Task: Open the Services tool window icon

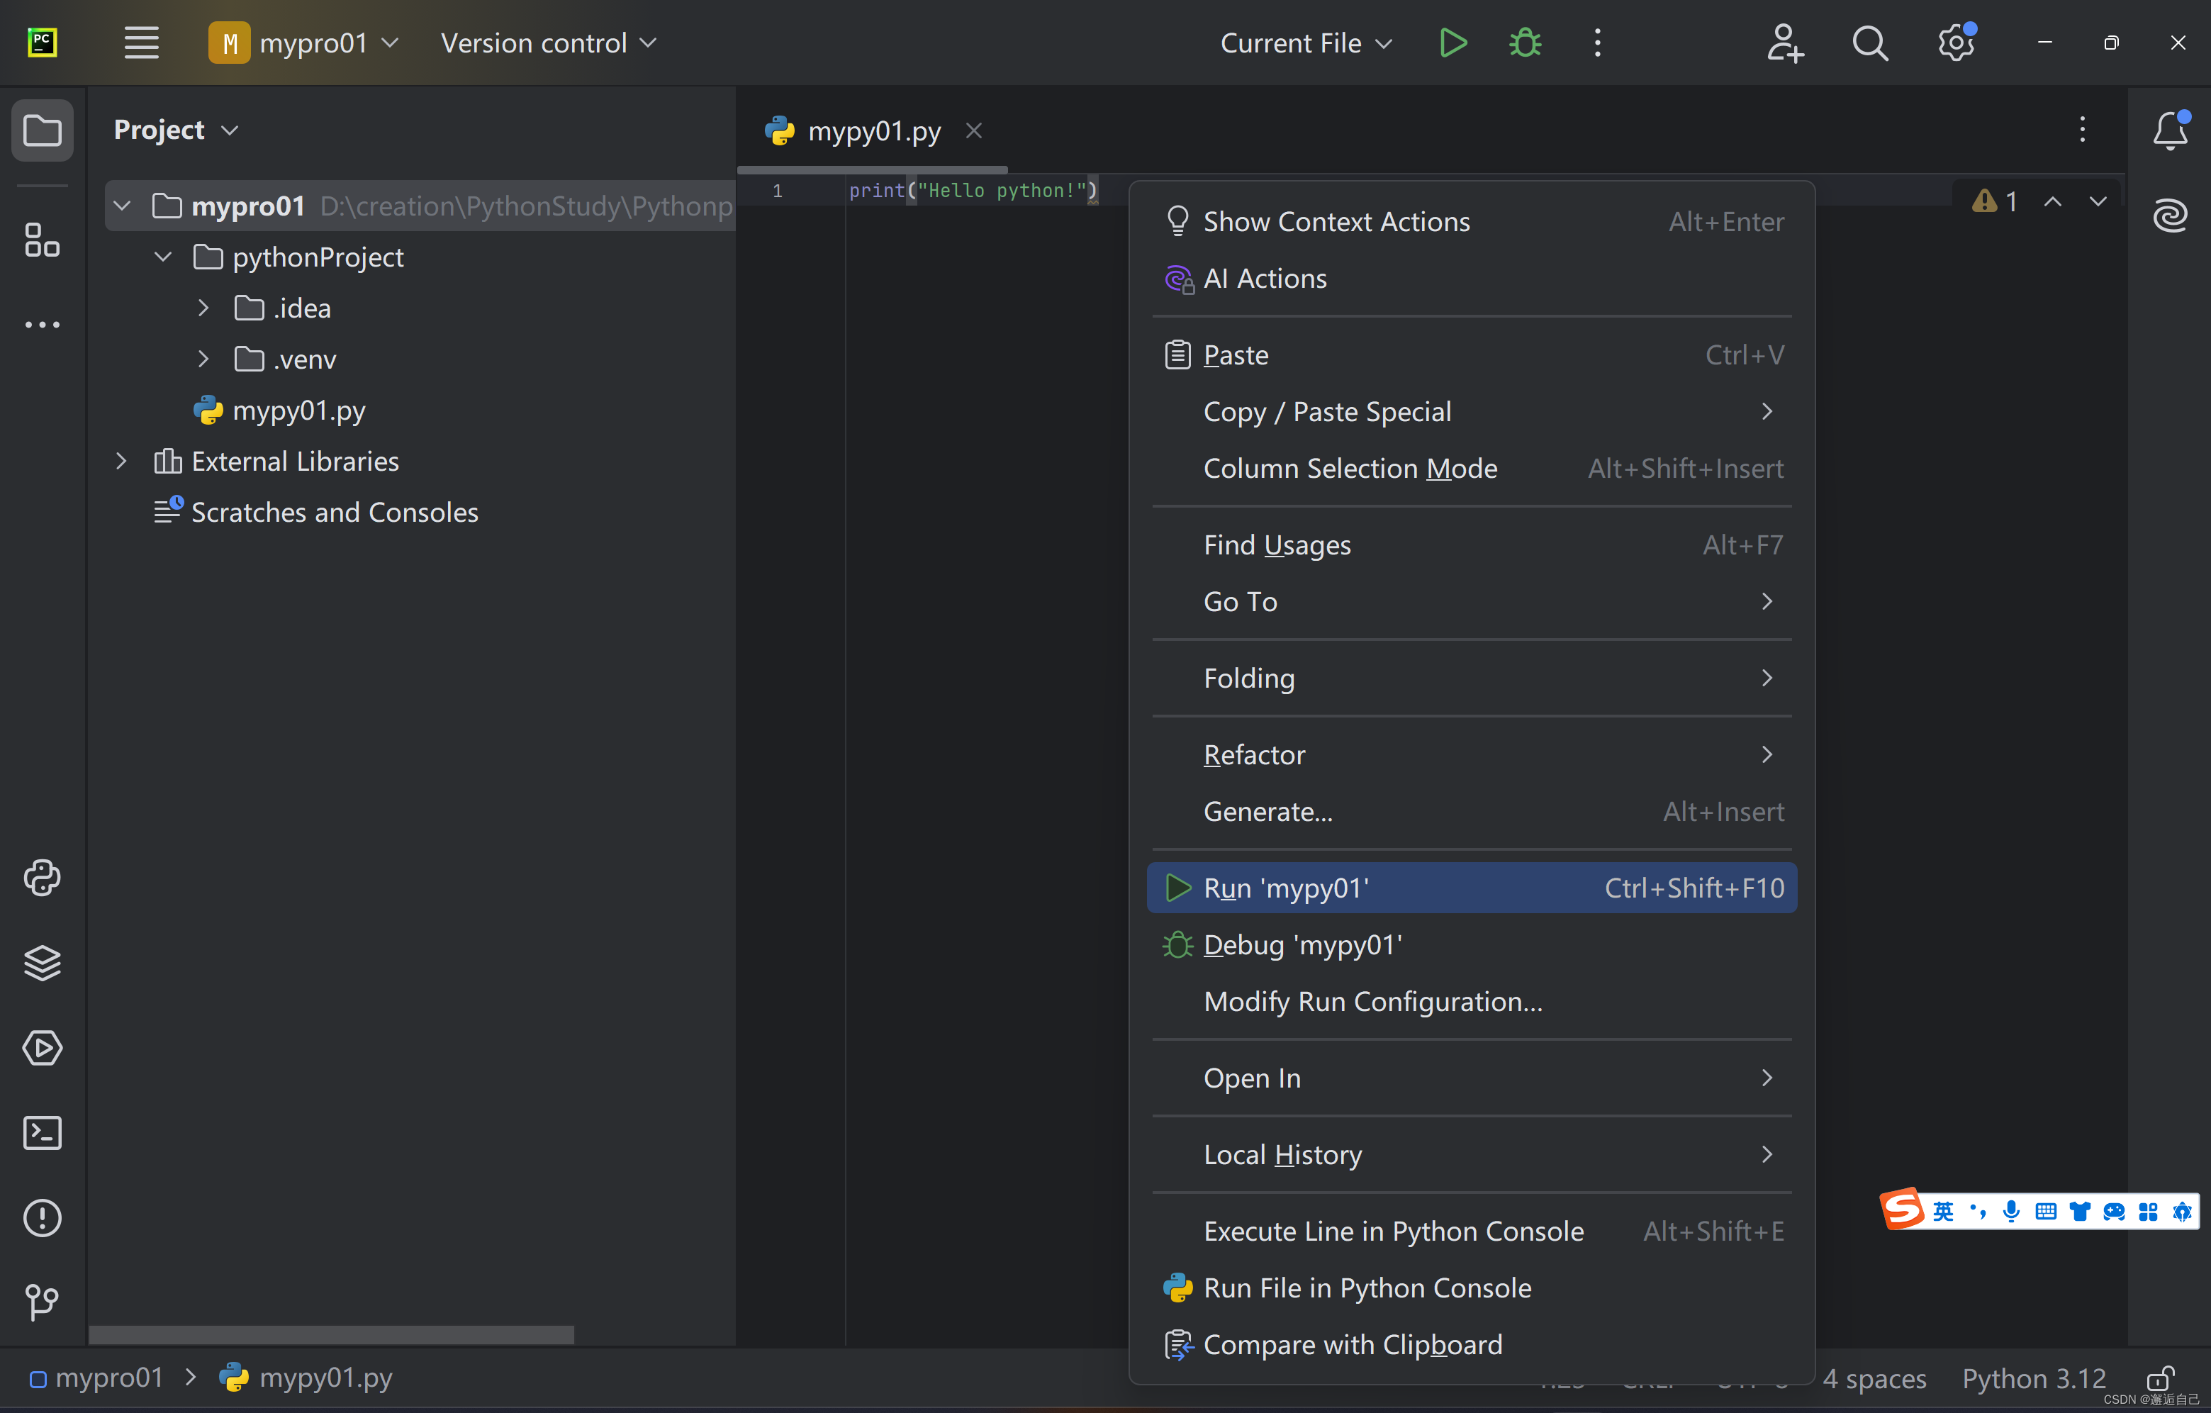Action: pos(43,1048)
